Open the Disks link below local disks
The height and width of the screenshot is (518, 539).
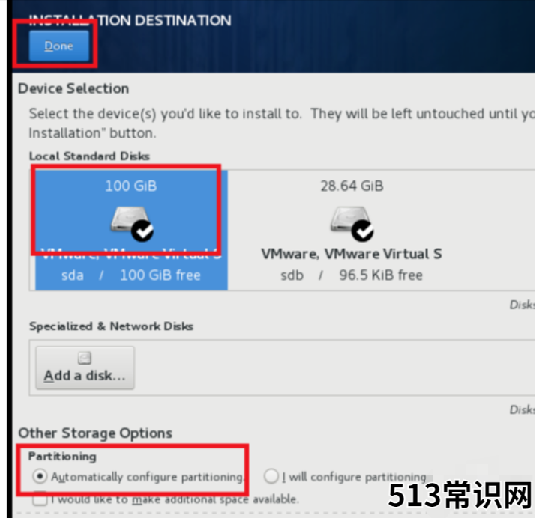pos(522,305)
